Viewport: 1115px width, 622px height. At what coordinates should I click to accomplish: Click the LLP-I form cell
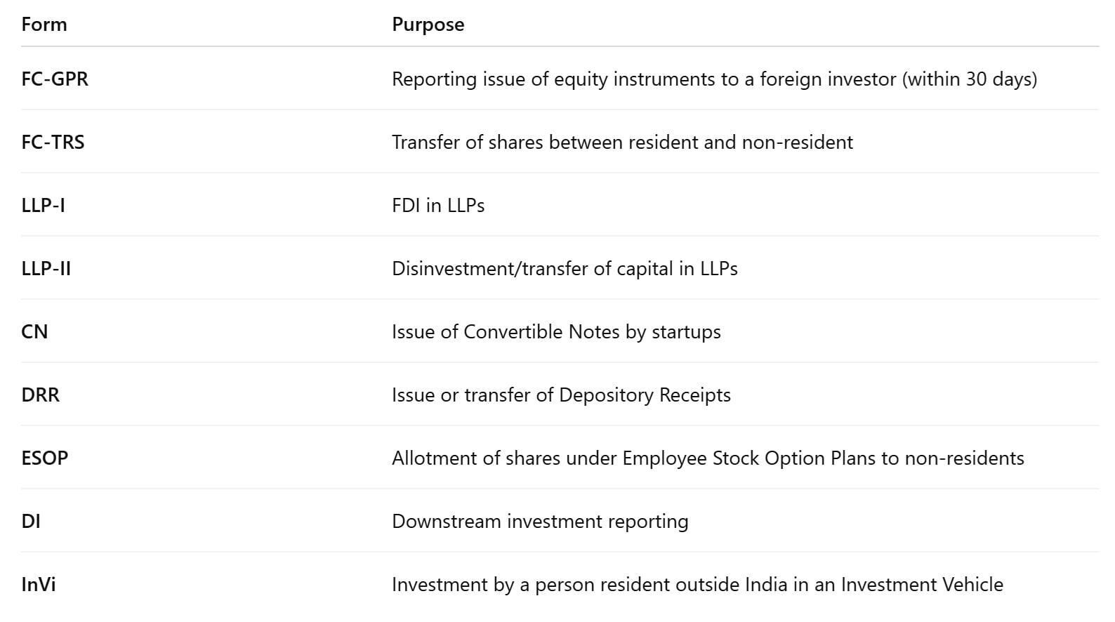click(43, 205)
